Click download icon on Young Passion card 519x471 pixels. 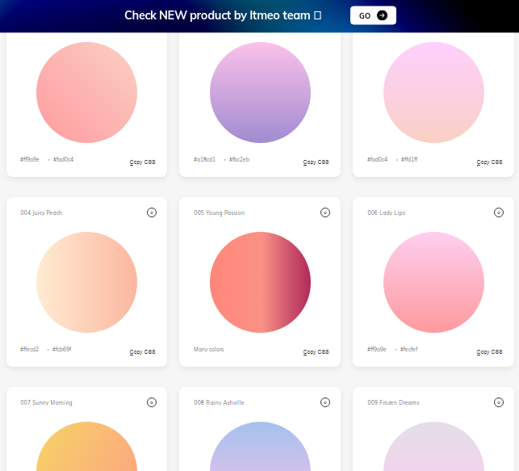(324, 212)
